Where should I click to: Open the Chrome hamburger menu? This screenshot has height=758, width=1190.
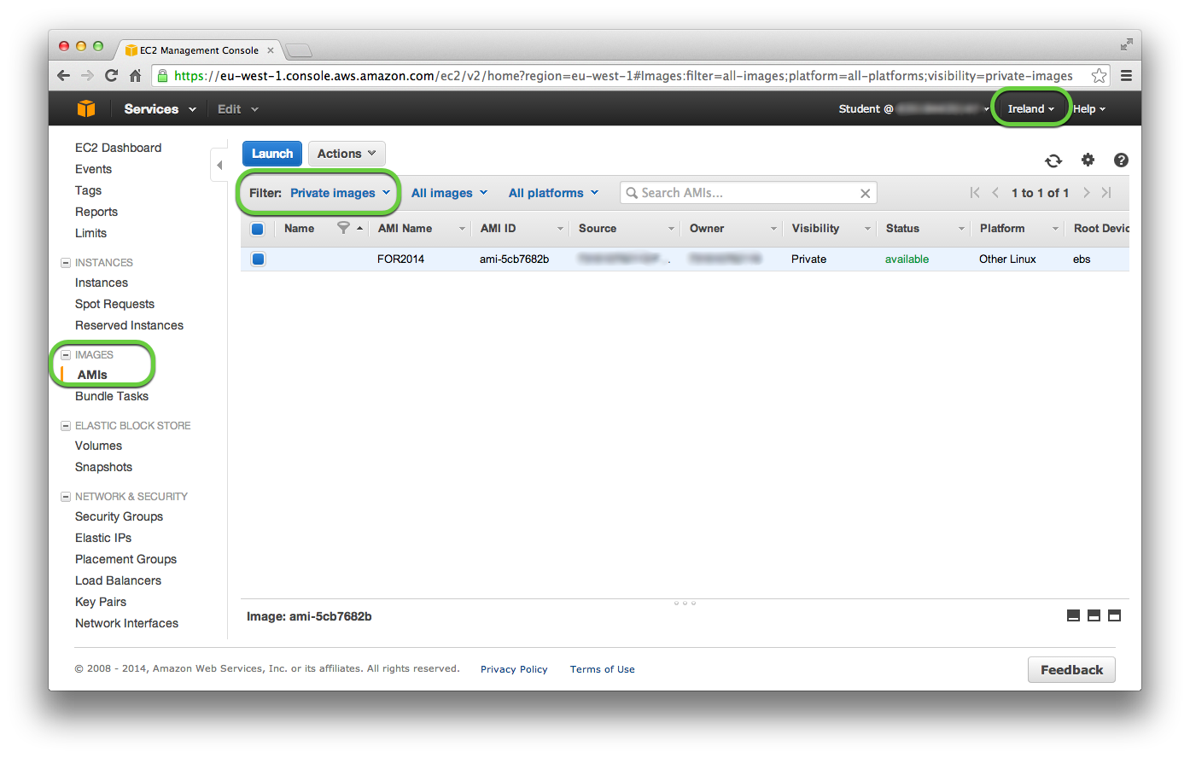1126,76
